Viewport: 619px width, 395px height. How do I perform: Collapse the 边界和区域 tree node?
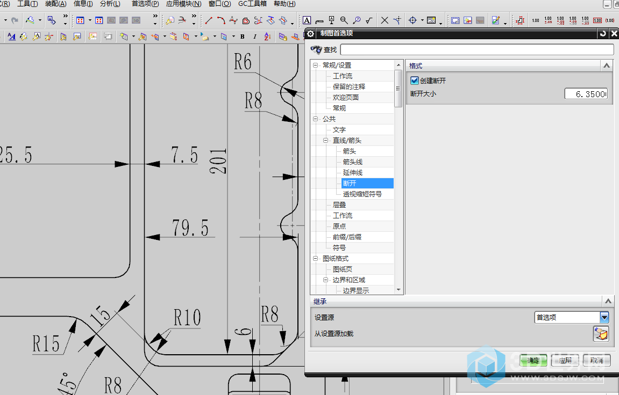coord(325,280)
